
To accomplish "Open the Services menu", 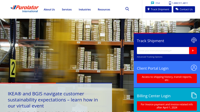I will pos(67,9).
